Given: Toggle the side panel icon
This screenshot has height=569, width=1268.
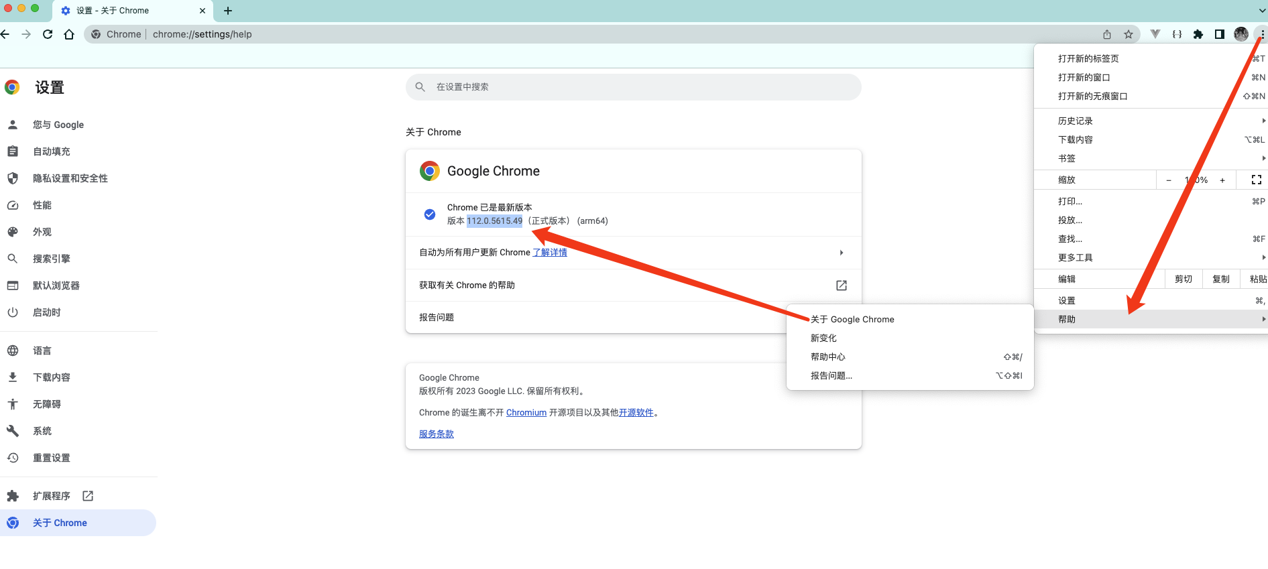Looking at the screenshot, I should click(1220, 34).
